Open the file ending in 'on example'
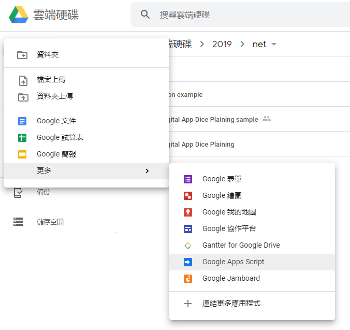Viewport: 350px width, 330px height. [186, 94]
